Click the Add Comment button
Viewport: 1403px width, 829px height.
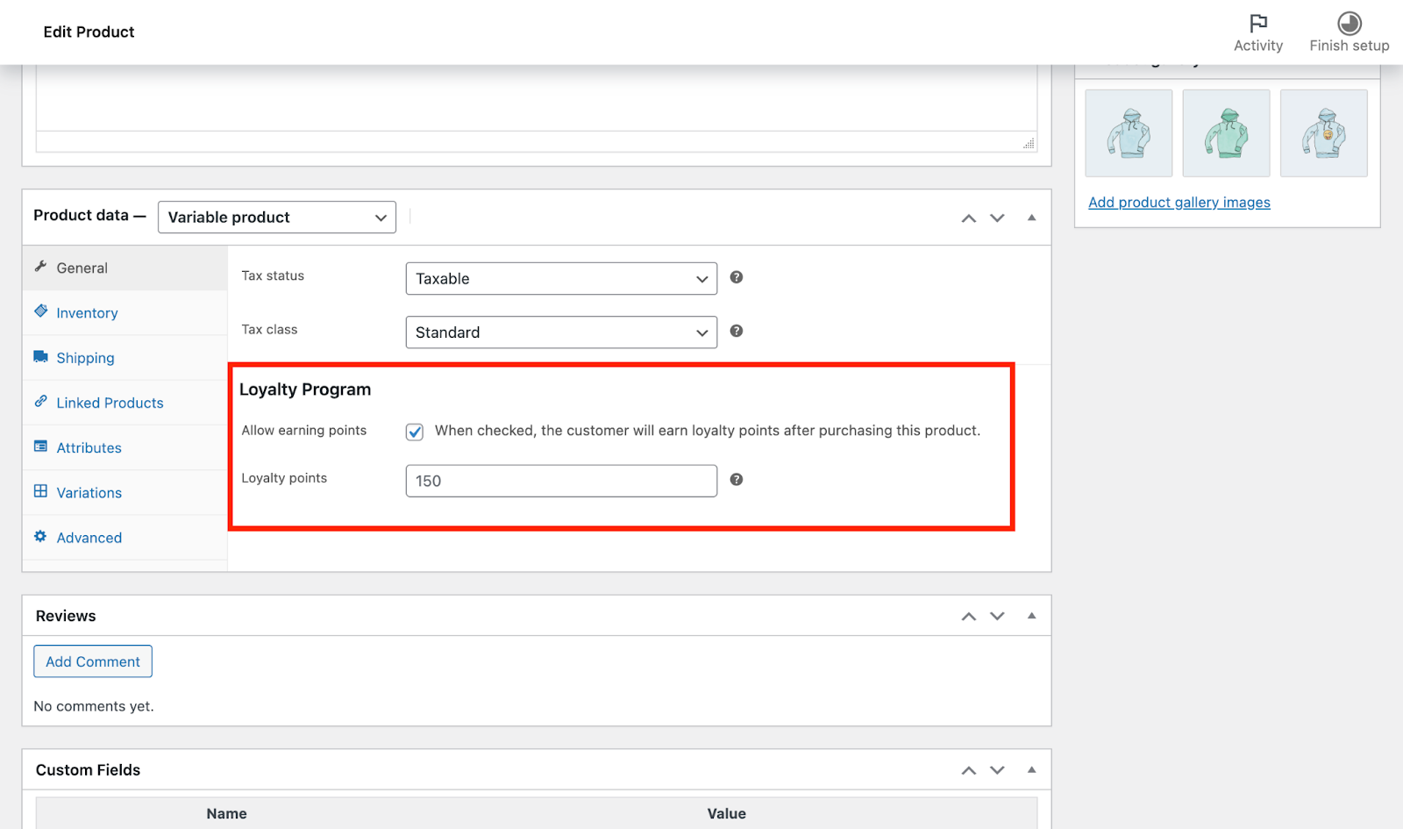(x=93, y=661)
